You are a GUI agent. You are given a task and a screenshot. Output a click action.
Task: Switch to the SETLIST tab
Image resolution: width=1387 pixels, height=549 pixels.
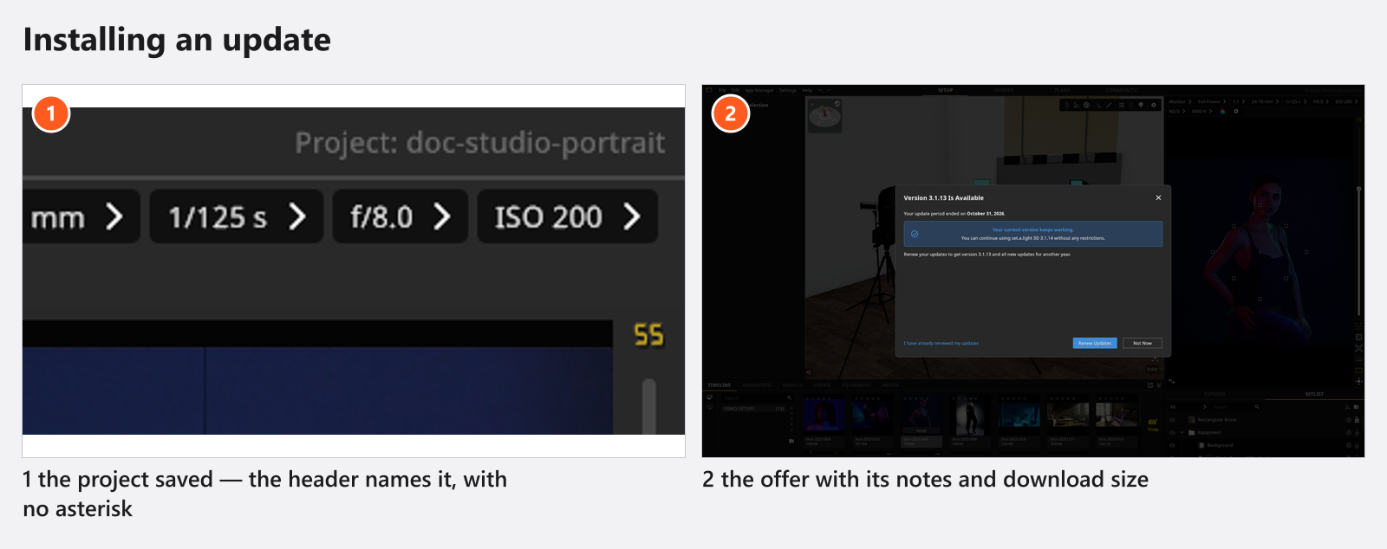pos(1314,394)
